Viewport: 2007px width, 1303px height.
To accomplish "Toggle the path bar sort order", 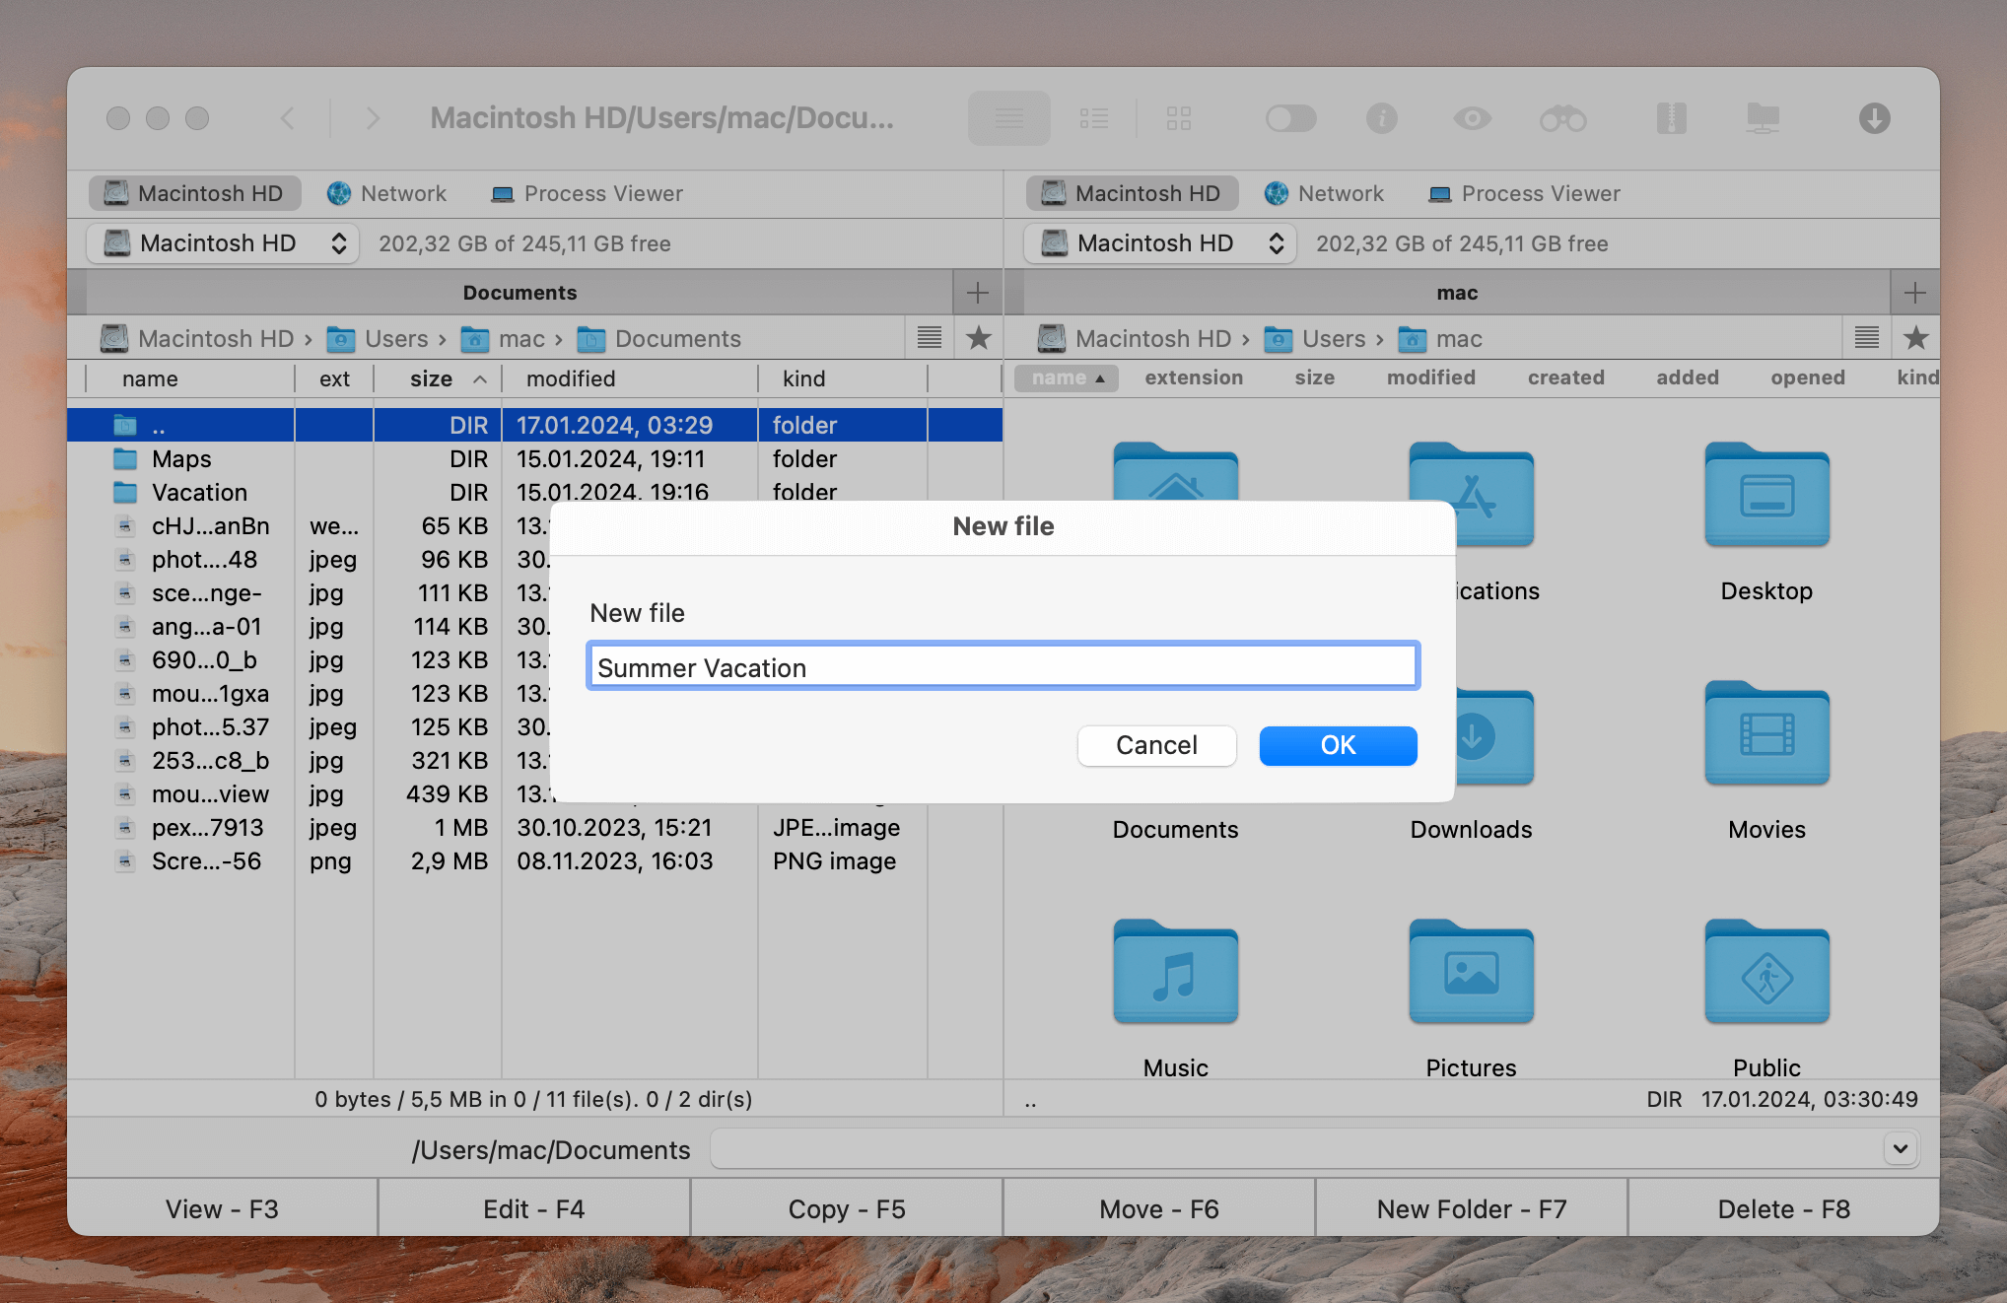I will click(932, 338).
